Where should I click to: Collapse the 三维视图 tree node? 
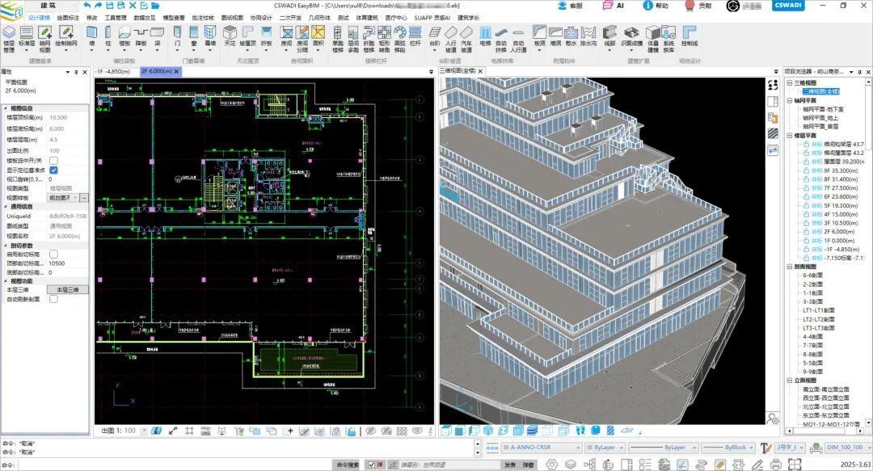point(789,83)
